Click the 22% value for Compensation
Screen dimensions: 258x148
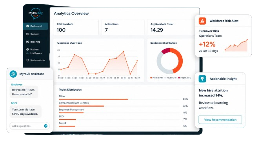pos(185,106)
